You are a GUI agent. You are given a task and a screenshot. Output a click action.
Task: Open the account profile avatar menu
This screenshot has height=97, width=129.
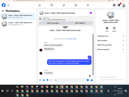point(124,5)
